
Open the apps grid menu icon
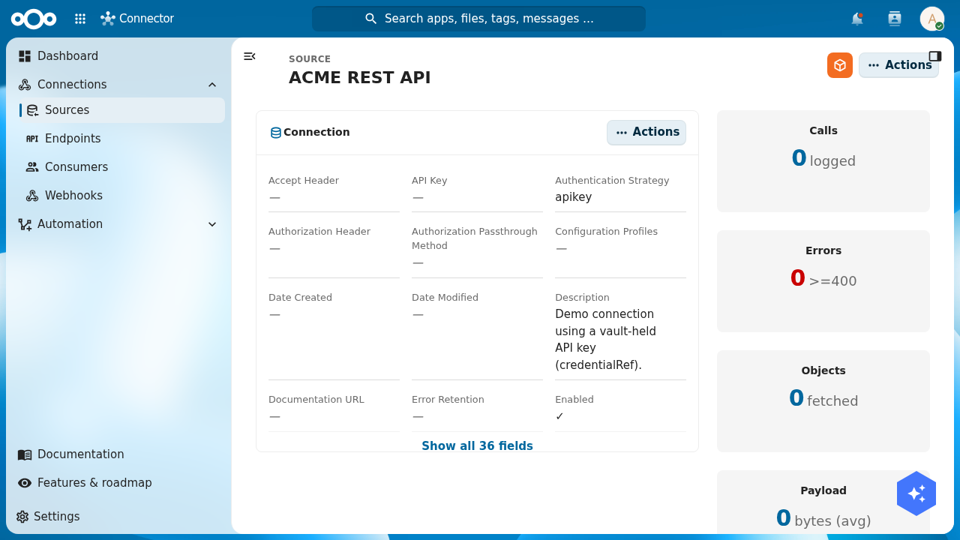(x=80, y=19)
